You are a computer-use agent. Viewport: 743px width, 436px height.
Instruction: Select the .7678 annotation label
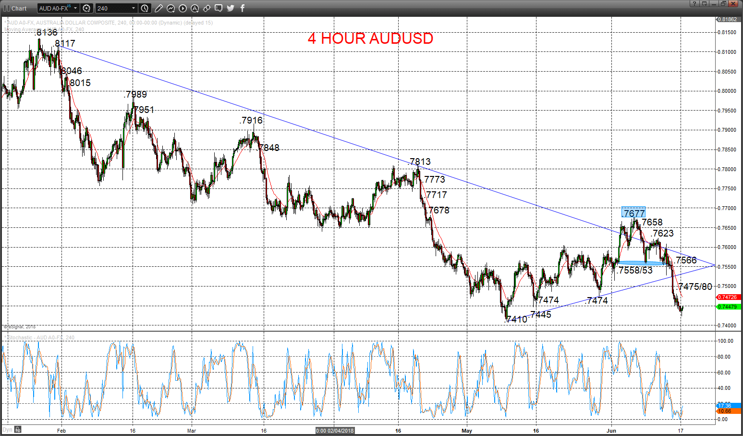tap(438, 210)
